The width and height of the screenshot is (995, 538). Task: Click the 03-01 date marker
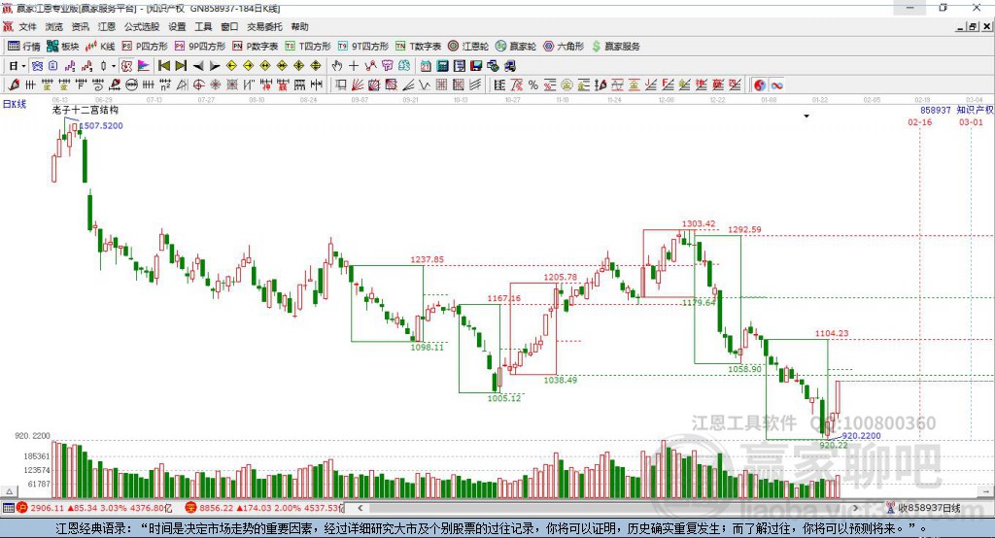click(971, 121)
